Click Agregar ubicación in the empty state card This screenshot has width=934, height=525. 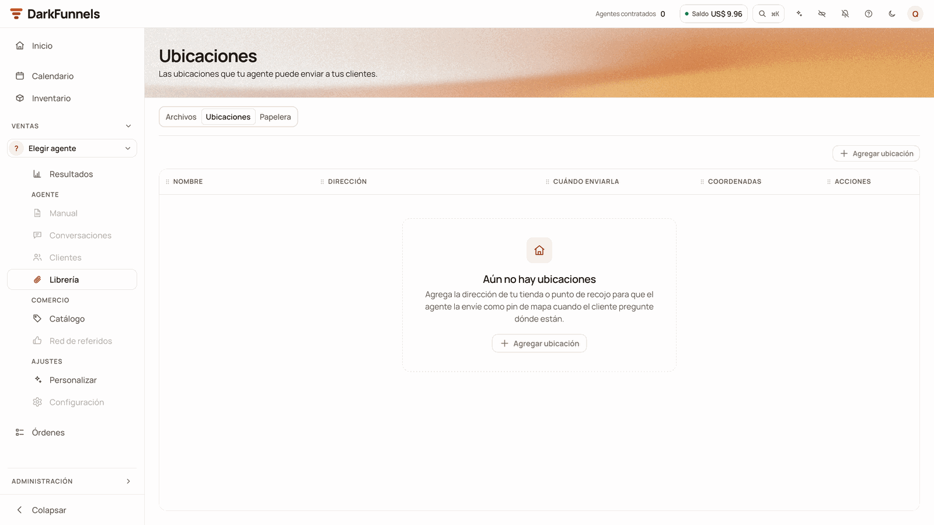pyautogui.click(x=539, y=344)
